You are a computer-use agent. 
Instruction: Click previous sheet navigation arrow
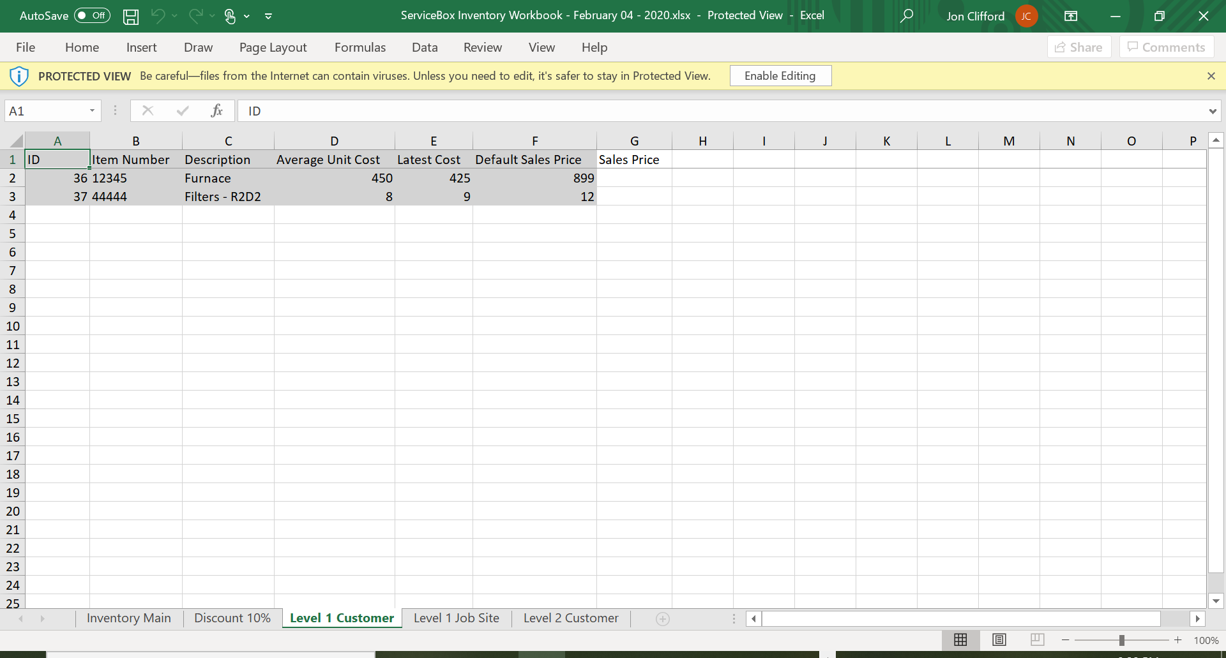21,618
